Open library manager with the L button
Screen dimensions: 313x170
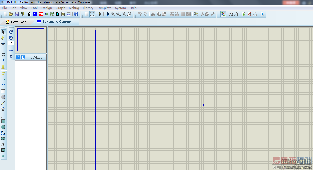tap(23, 57)
